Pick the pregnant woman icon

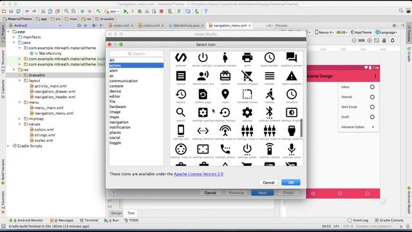click(225, 57)
